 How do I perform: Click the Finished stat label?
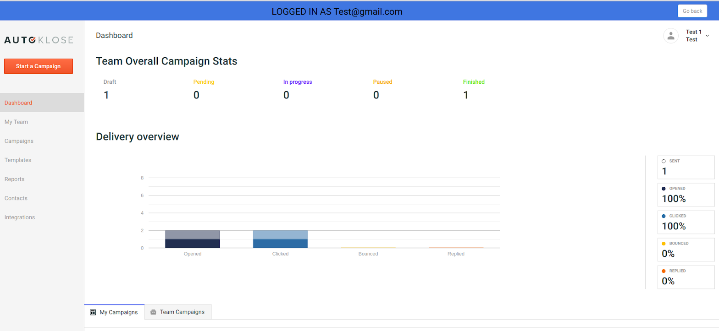coord(474,82)
